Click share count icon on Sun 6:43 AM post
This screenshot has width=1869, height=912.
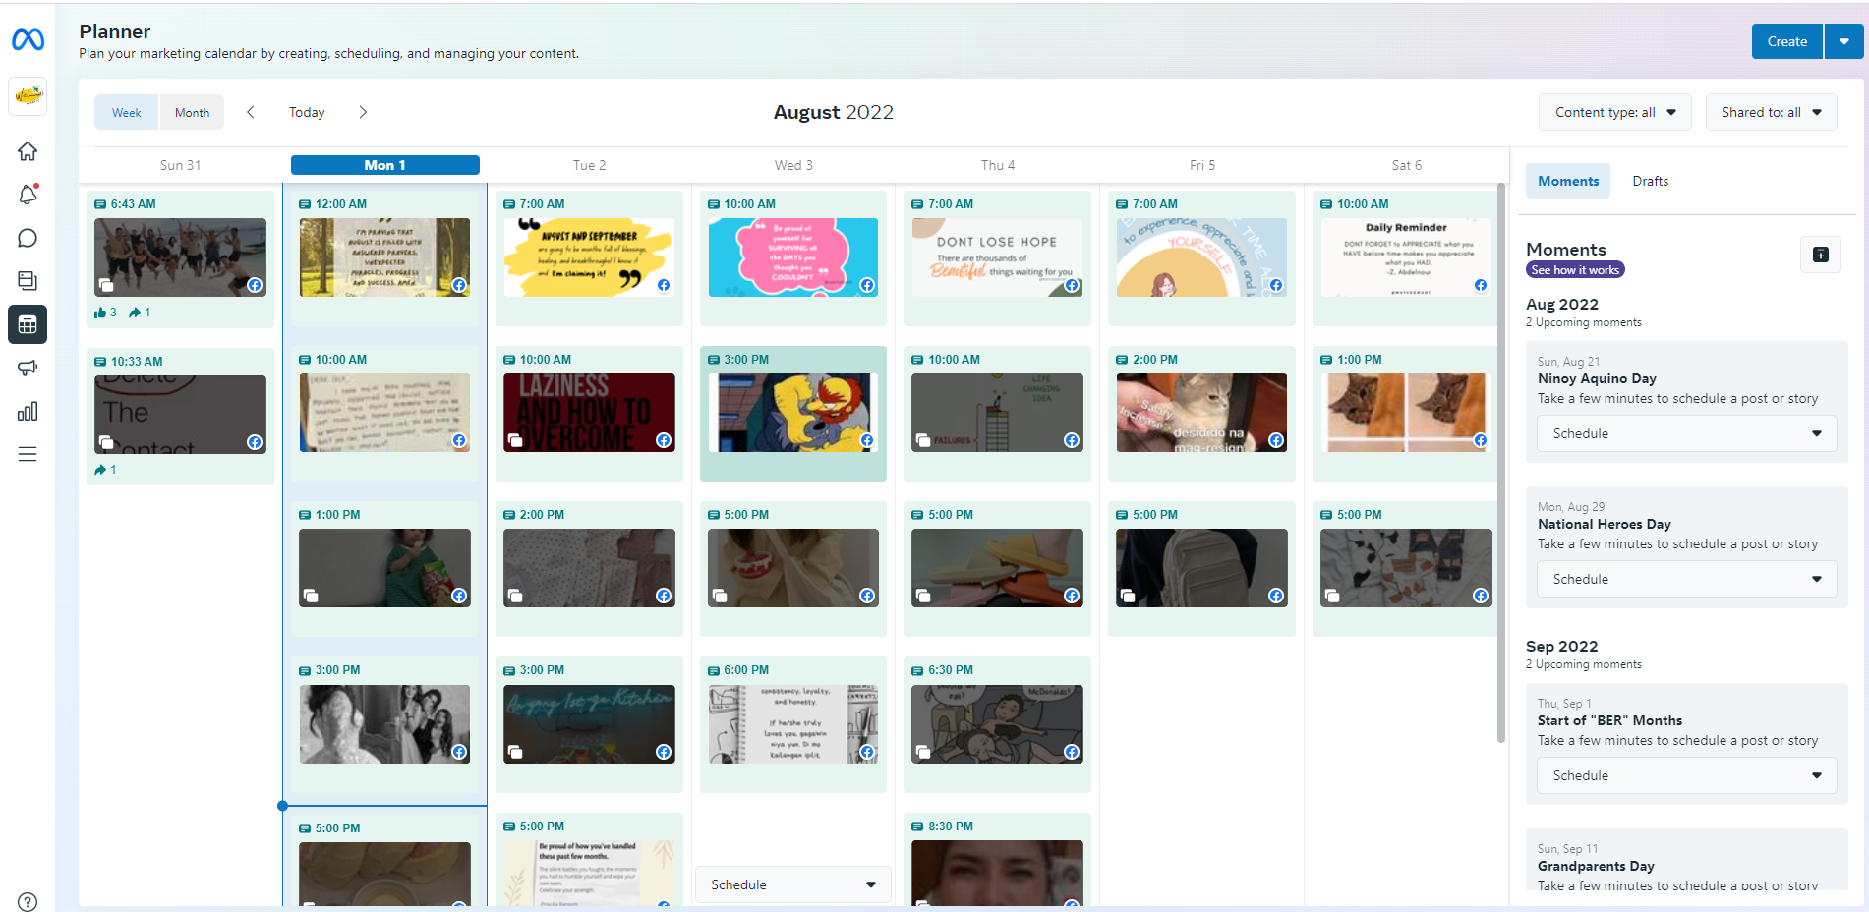tap(135, 313)
